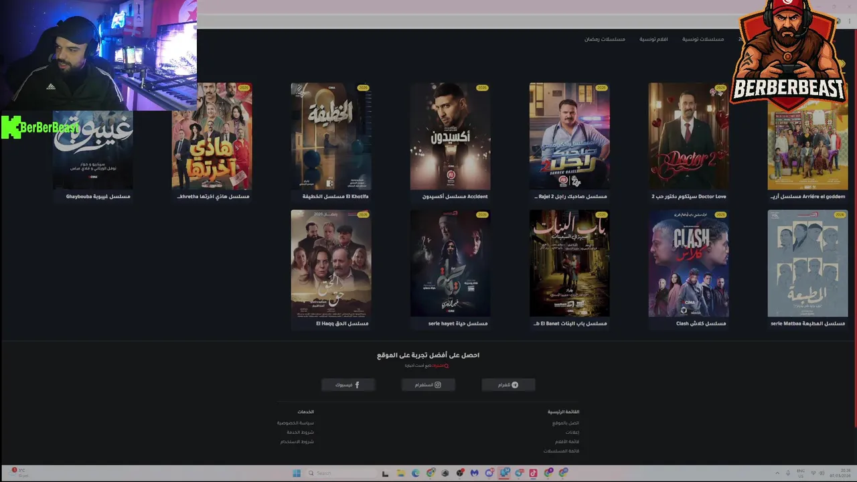Viewport: 857px width, 482px height.
Task: Open the footer link قائمة المسلسلات
Action: [562, 451]
